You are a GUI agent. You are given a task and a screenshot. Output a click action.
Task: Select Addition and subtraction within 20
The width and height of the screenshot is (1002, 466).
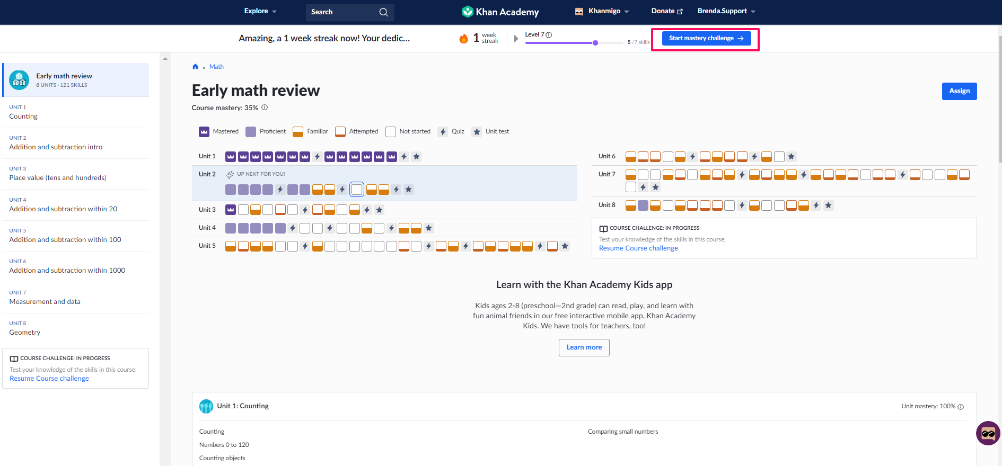pos(76,205)
